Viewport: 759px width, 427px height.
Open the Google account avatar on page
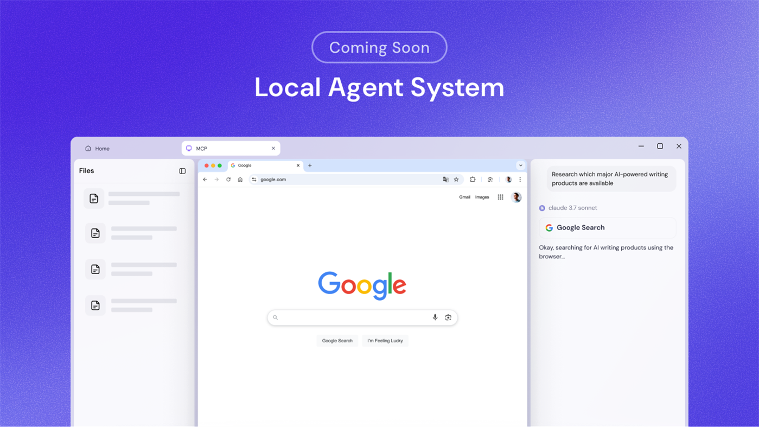coord(516,197)
